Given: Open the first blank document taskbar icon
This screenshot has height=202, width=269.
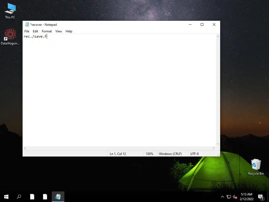Looking at the screenshot, I should (32, 197).
